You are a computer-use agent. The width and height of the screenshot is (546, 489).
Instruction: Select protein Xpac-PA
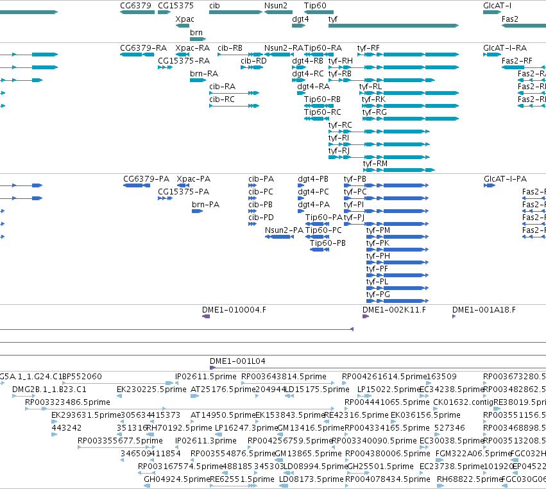(183, 185)
